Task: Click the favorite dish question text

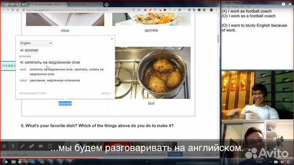Action: (97, 126)
